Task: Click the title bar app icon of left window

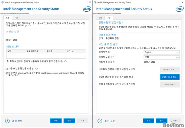Action: click(3, 2)
